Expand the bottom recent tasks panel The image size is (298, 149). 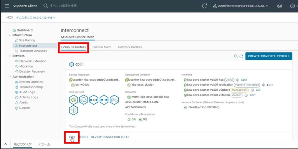[x=5, y=144]
